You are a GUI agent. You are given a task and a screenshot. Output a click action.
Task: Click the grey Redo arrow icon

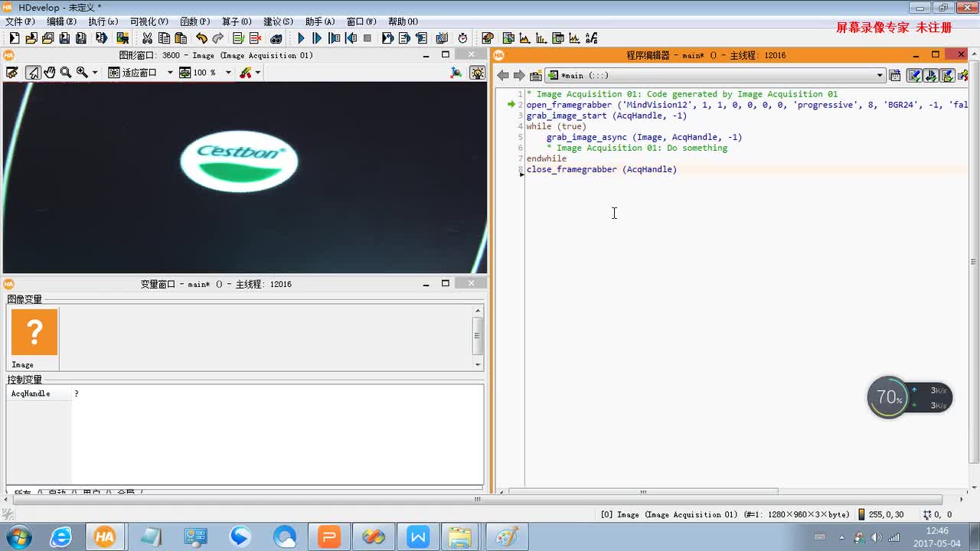click(218, 38)
